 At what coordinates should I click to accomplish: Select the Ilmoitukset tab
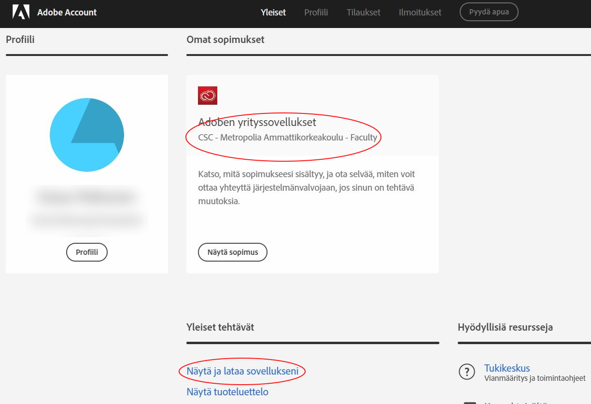click(420, 13)
